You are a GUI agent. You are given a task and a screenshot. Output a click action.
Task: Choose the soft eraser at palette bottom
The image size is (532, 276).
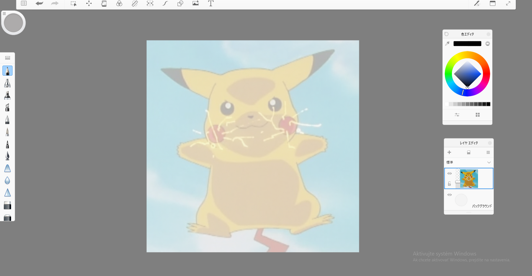coord(7,218)
